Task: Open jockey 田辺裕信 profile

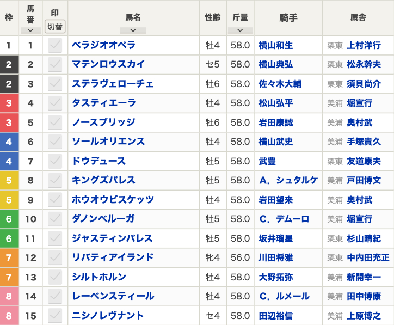Action: pyautogui.click(x=276, y=316)
